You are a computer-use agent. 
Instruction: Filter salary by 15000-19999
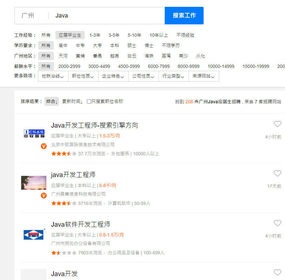pos(256,66)
